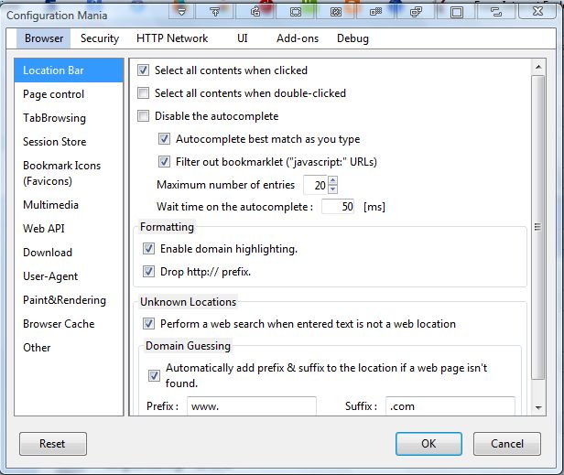Click the Prefix text field
Viewport: 564px width, 475px height.
click(252, 406)
